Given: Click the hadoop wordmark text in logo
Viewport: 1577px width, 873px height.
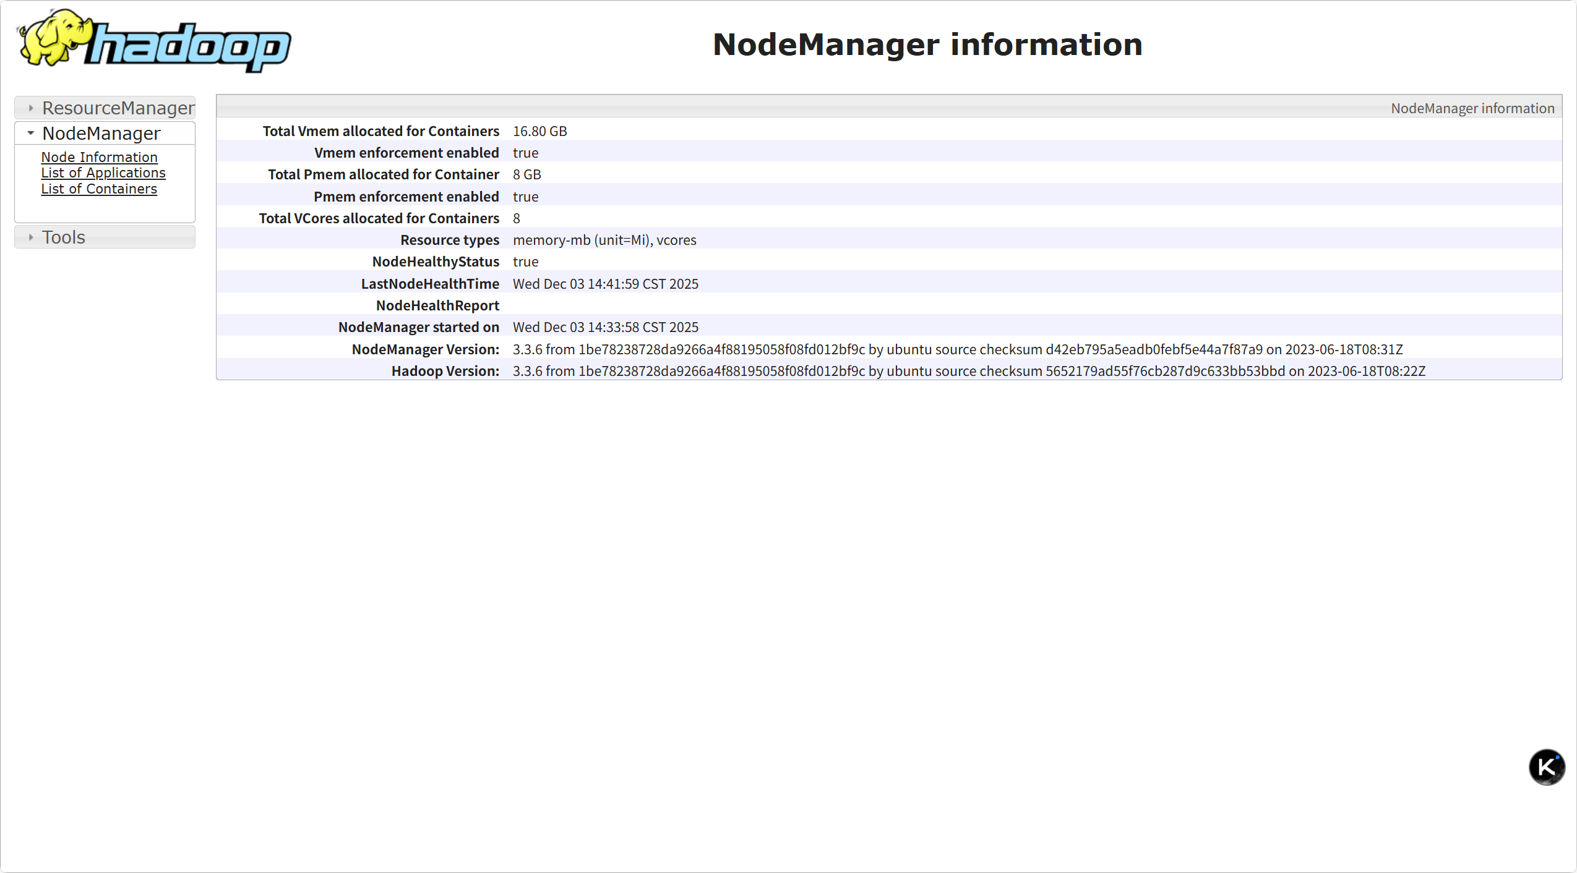Looking at the screenshot, I should click(x=189, y=46).
